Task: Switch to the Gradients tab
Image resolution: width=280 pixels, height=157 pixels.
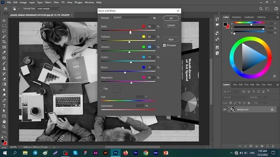Action: [x=249, y=17]
